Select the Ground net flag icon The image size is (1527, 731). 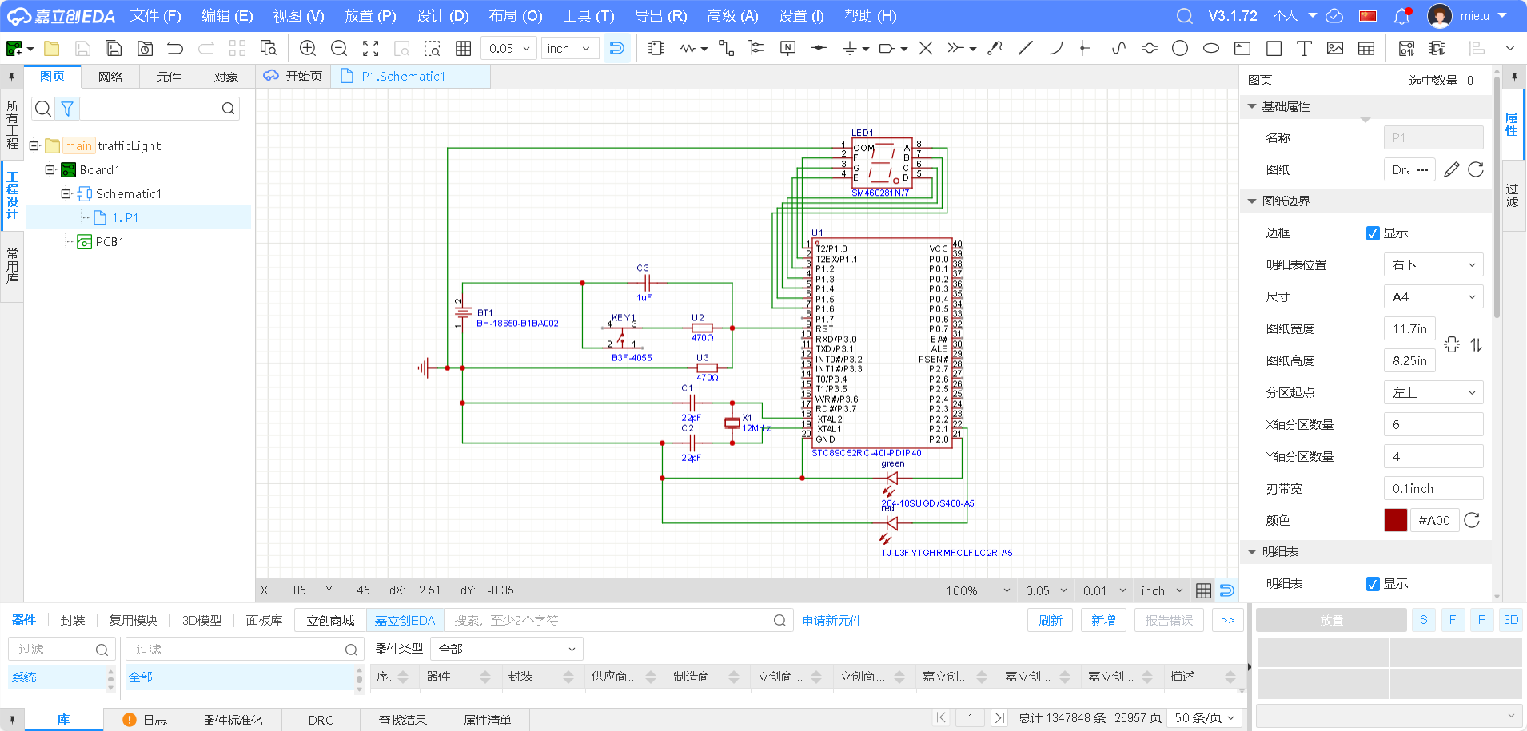[x=850, y=48]
